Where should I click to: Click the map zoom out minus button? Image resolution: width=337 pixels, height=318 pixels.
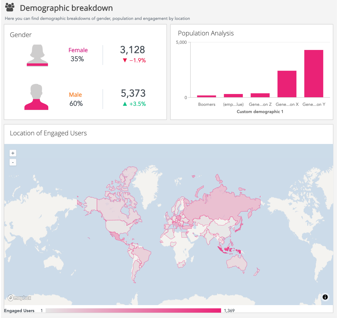pyautogui.click(x=13, y=162)
